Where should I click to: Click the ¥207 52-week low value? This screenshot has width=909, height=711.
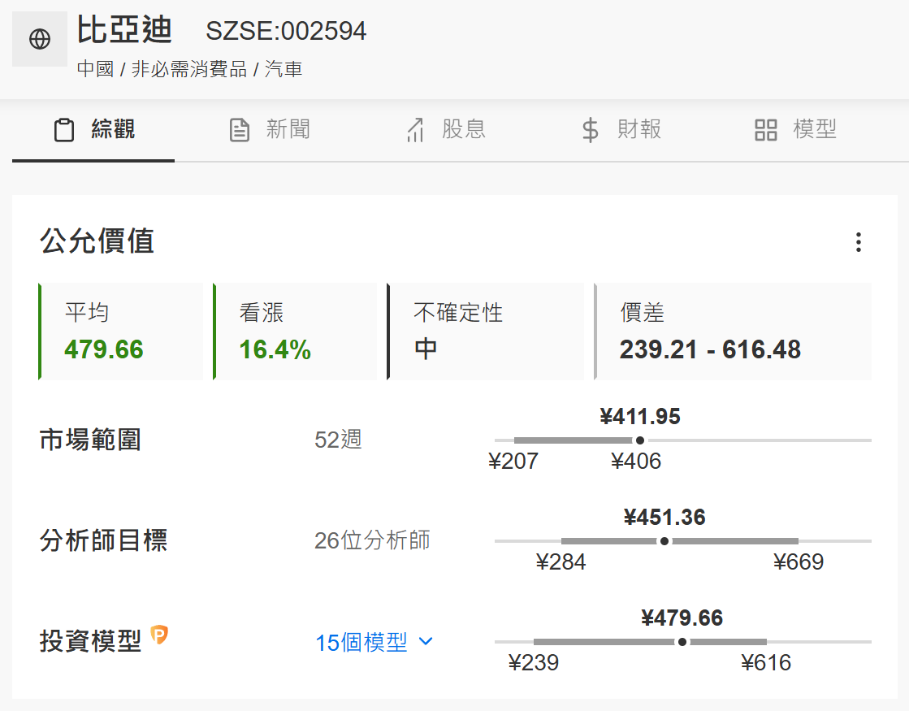tap(513, 461)
